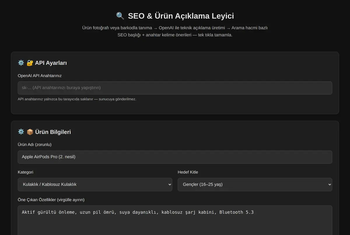Open the Hedef Kitle dropdown
Viewport: 350px width, 235px height.
click(x=255, y=185)
